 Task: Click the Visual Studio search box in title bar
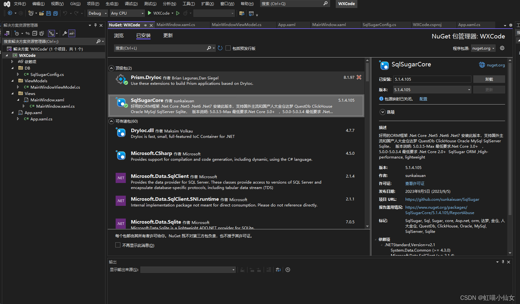pos(294,3)
